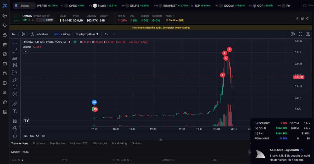Undo the last chart action
The width and height of the screenshot is (314, 164).
click(x=106, y=34)
